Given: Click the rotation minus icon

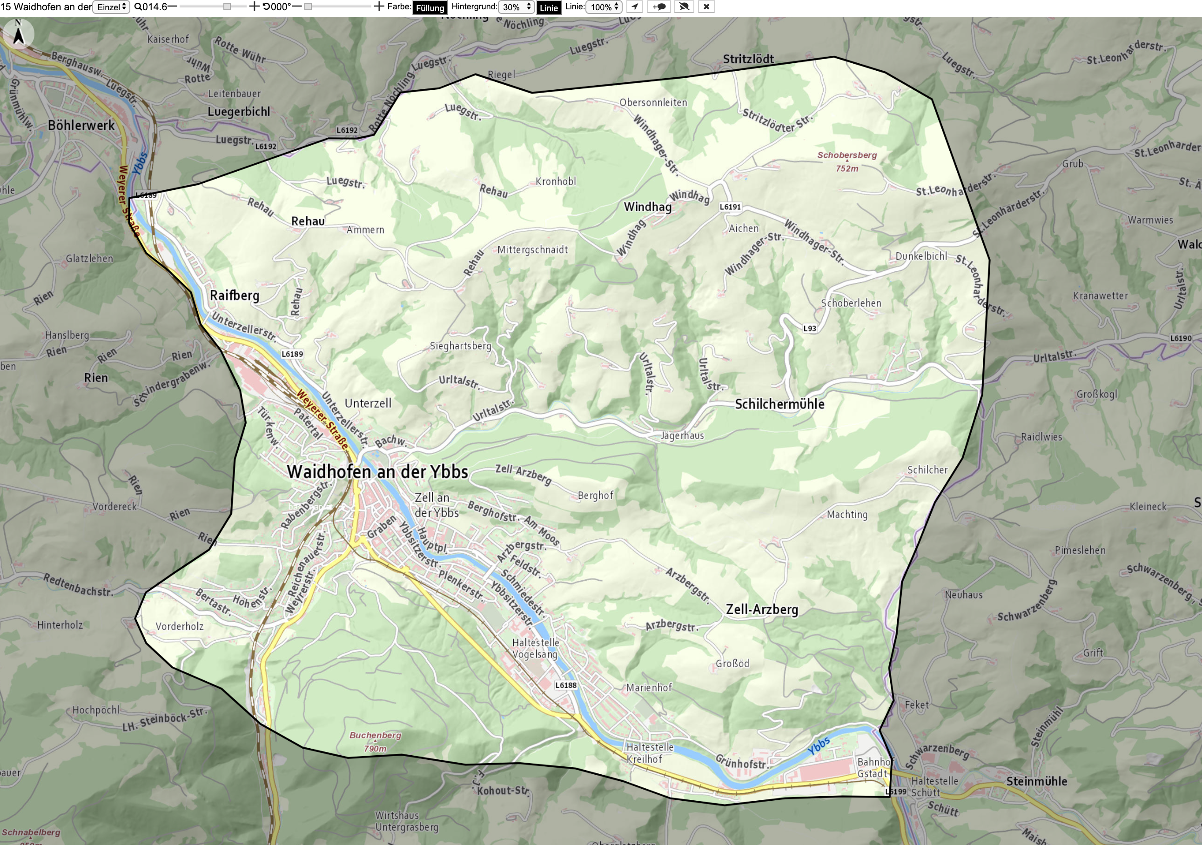Looking at the screenshot, I should (296, 7).
